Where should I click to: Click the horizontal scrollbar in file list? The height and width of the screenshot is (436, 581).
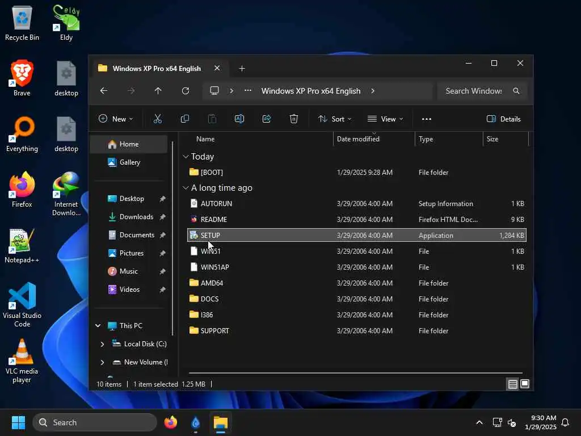coord(355,373)
